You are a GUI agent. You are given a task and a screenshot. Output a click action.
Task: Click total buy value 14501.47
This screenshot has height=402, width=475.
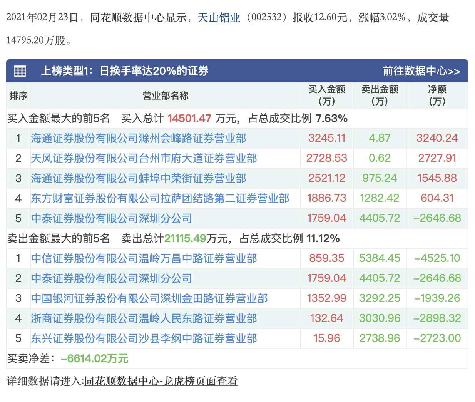coord(189,118)
